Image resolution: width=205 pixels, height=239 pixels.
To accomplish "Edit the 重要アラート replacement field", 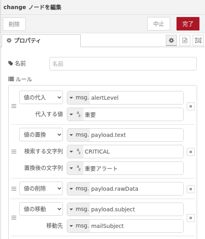I will pos(133,168).
